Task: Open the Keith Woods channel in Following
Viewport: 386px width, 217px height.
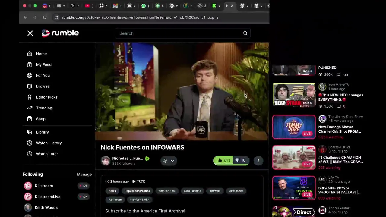Action: (x=46, y=207)
